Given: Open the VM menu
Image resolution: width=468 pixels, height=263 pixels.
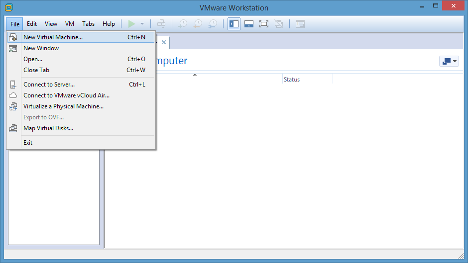Looking at the screenshot, I should point(70,24).
